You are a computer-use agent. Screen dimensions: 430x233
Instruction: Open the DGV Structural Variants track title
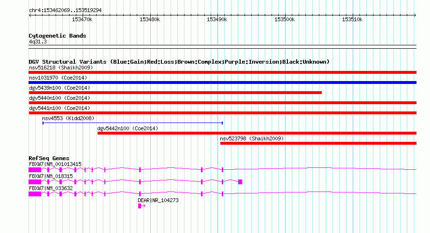pyautogui.click(x=179, y=62)
